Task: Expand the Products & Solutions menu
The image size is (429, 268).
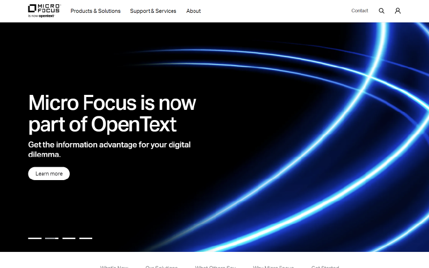Action: [x=95, y=11]
